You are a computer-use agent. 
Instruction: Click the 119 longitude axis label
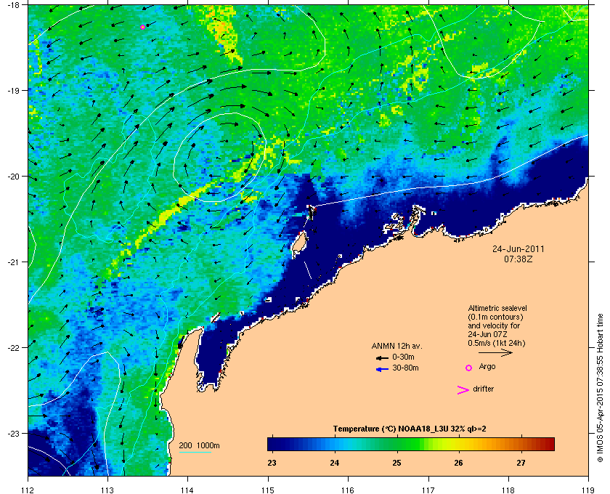pos(588,490)
